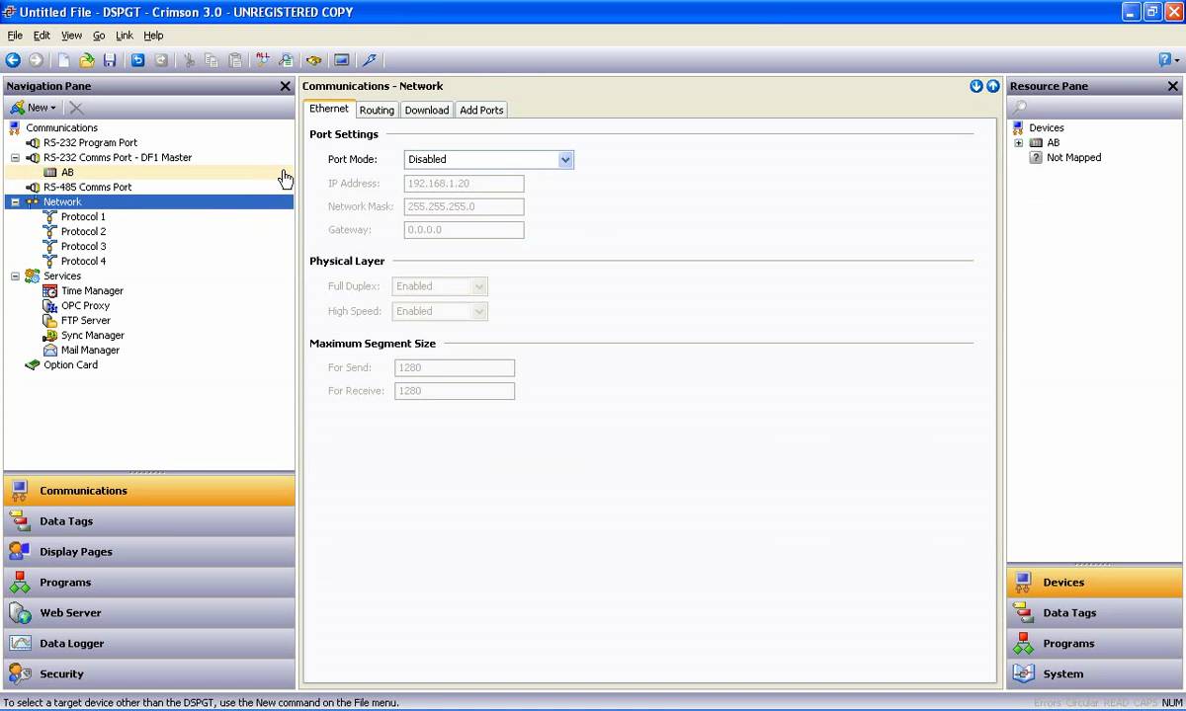Click the yellow link options toolbar icon
The width and height of the screenshot is (1186, 711).
[x=313, y=60]
